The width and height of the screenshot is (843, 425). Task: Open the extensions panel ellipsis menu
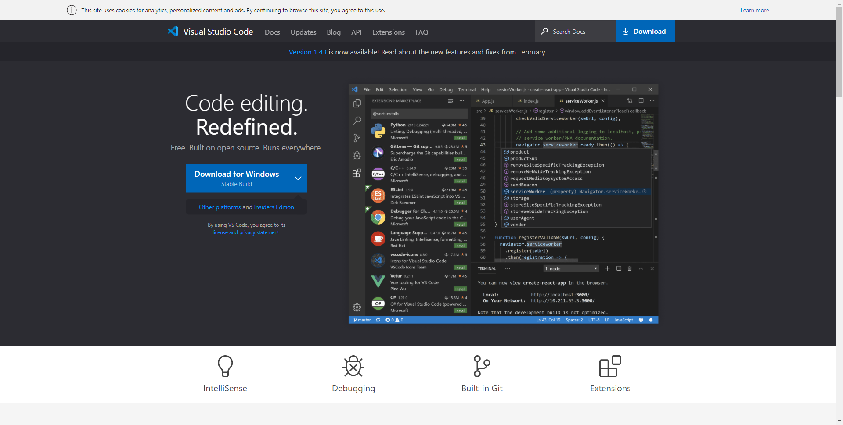pyautogui.click(x=462, y=100)
